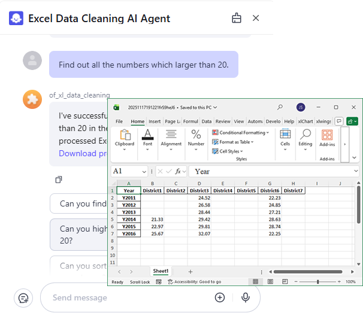Click the JS account avatar in Excel
The image size is (363, 319).
(x=301, y=107)
